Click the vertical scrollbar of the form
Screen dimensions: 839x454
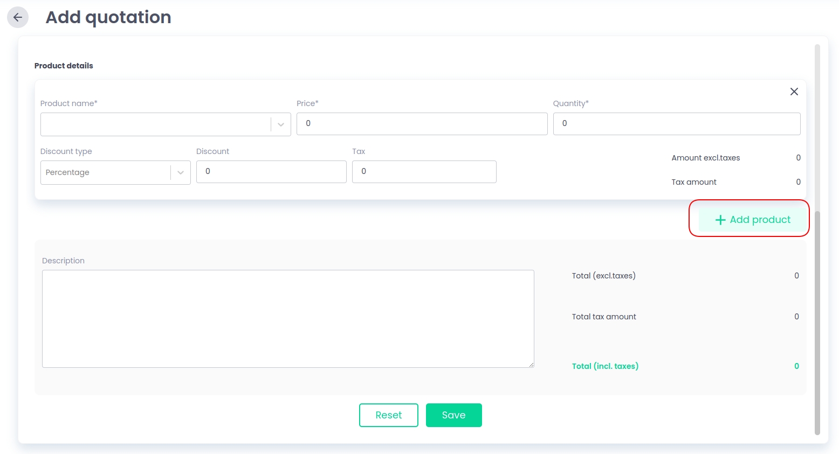817,322
